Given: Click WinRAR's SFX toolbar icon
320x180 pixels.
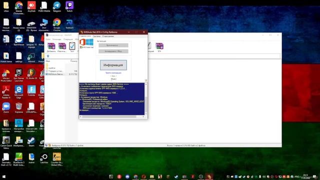Looking at the screenshot, I should [159, 47].
